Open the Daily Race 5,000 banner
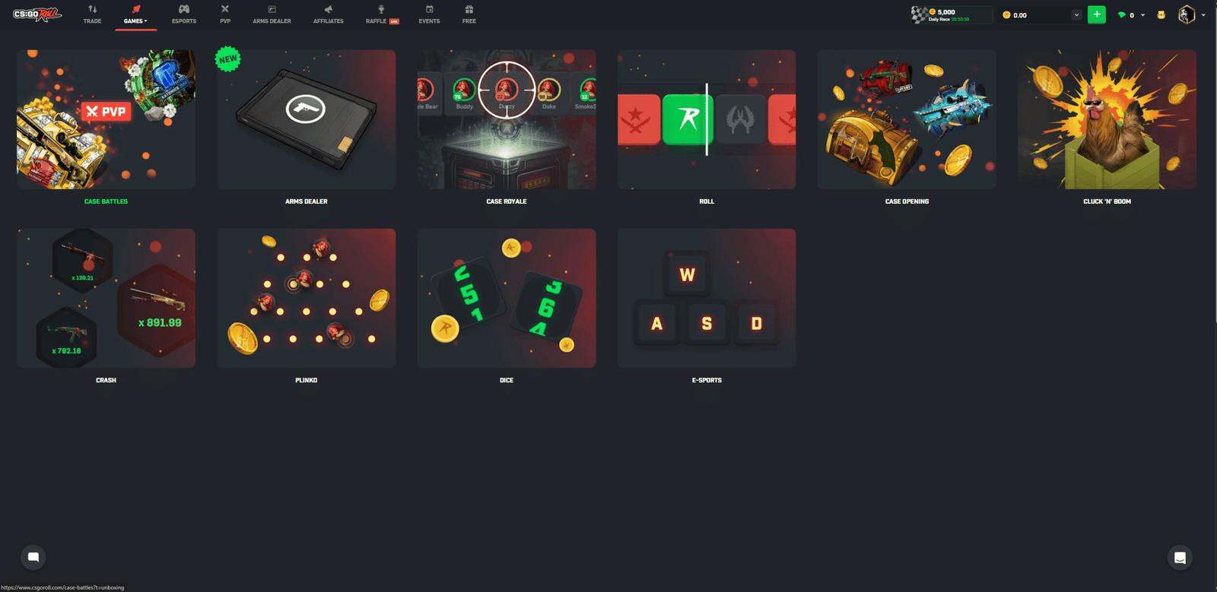Viewport: 1217px width, 592px height. (x=952, y=14)
